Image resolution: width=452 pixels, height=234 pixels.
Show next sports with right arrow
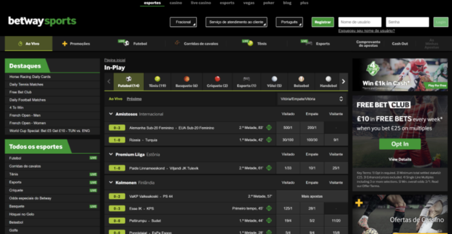[344, 81]
